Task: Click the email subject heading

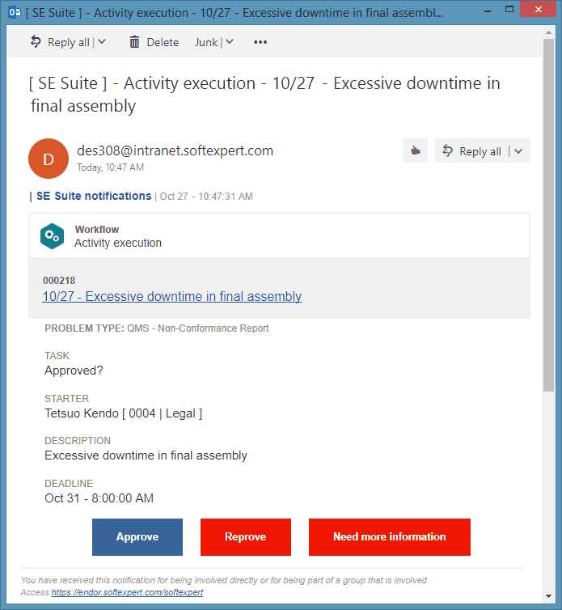Action: click(264, 95)
